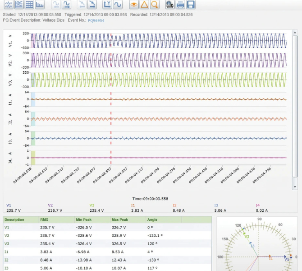The image size is (302, 271).
Task: Select the bar chart spectrum icon
Action: point(40,5)
